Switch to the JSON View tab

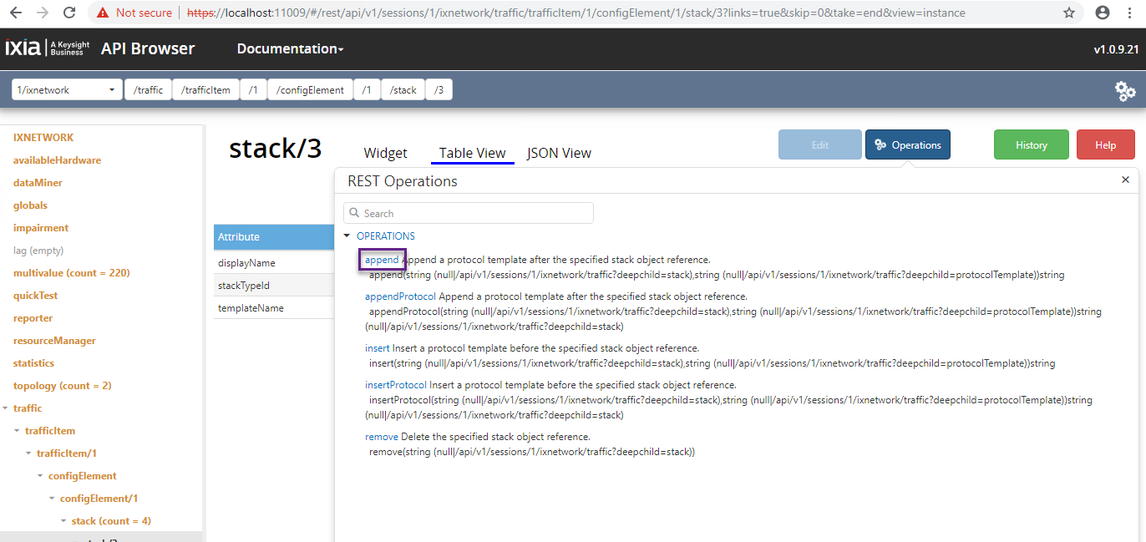(x=559, y=153)
